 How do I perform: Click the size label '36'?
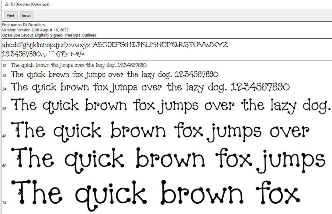click(x=4, y=109)
